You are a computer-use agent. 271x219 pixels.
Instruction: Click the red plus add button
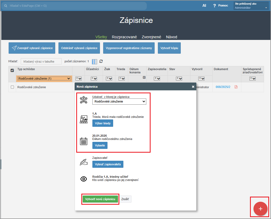[260, 209]
